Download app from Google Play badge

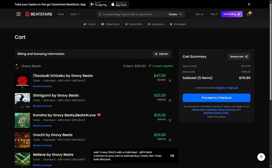click(99, 4)
